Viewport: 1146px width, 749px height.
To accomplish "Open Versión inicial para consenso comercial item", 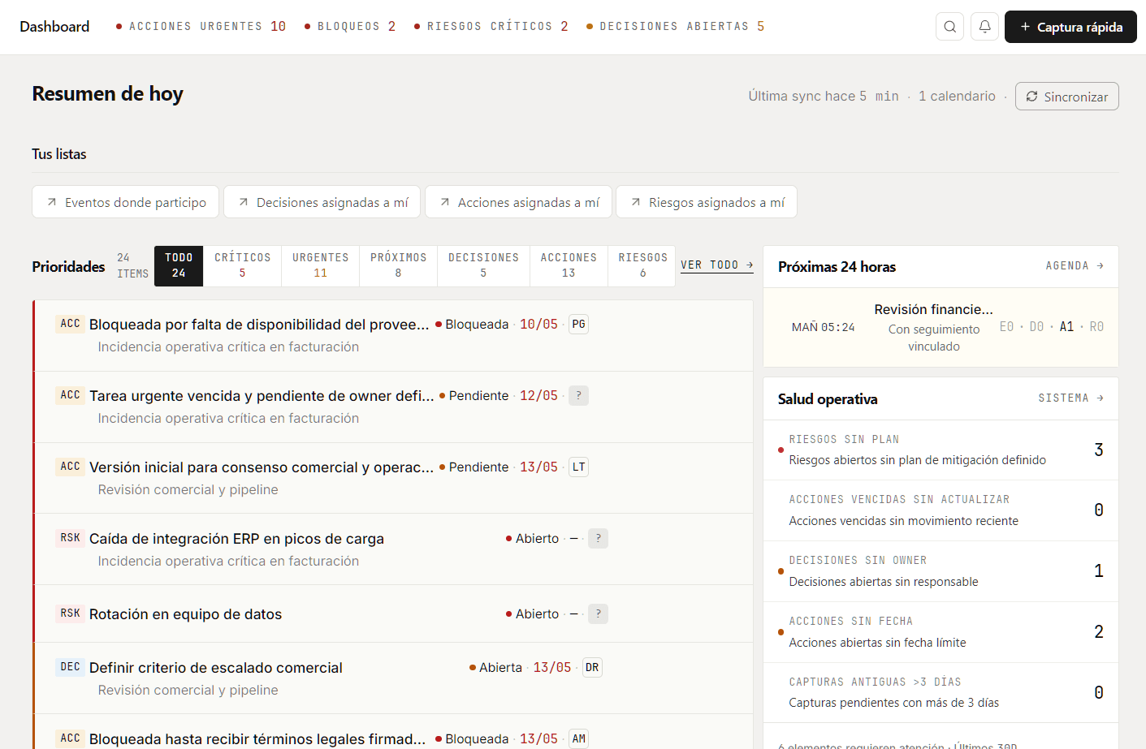I will click(x=393, y=478).
